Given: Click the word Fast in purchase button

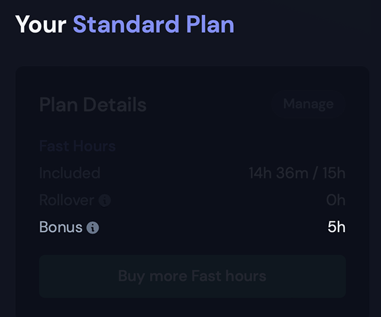Looking at the screenshot, I should pyautogui.click(x=206, y=276).
